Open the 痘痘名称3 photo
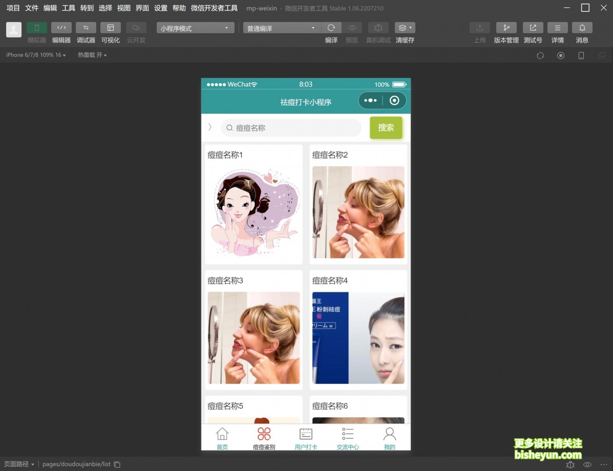Screen dimensions: 613x471 254,338
